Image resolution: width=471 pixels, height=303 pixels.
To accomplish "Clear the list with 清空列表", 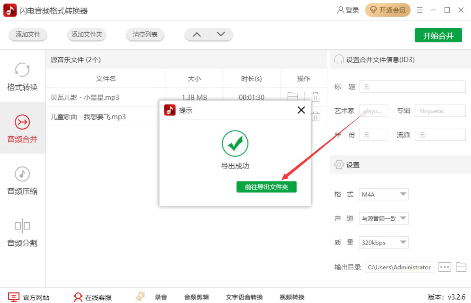I will click(145, 35).
